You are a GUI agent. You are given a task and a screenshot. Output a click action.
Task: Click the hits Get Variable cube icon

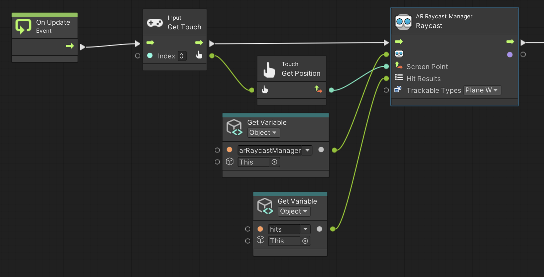(x=265, y=206)
